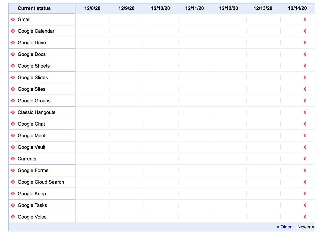Click the Google Forms status icon

click(13, 170)
